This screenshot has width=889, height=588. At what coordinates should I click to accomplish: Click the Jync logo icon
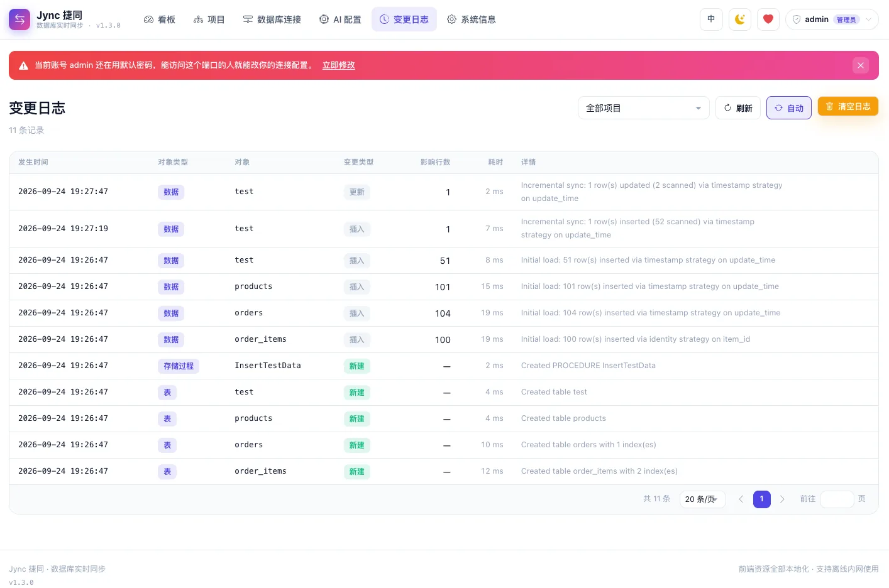pyautogui.click(x=19, y=19)
